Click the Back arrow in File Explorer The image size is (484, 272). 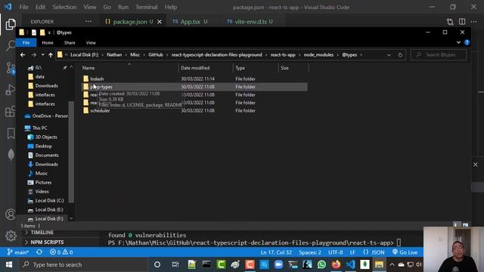[x=23, y=55]
